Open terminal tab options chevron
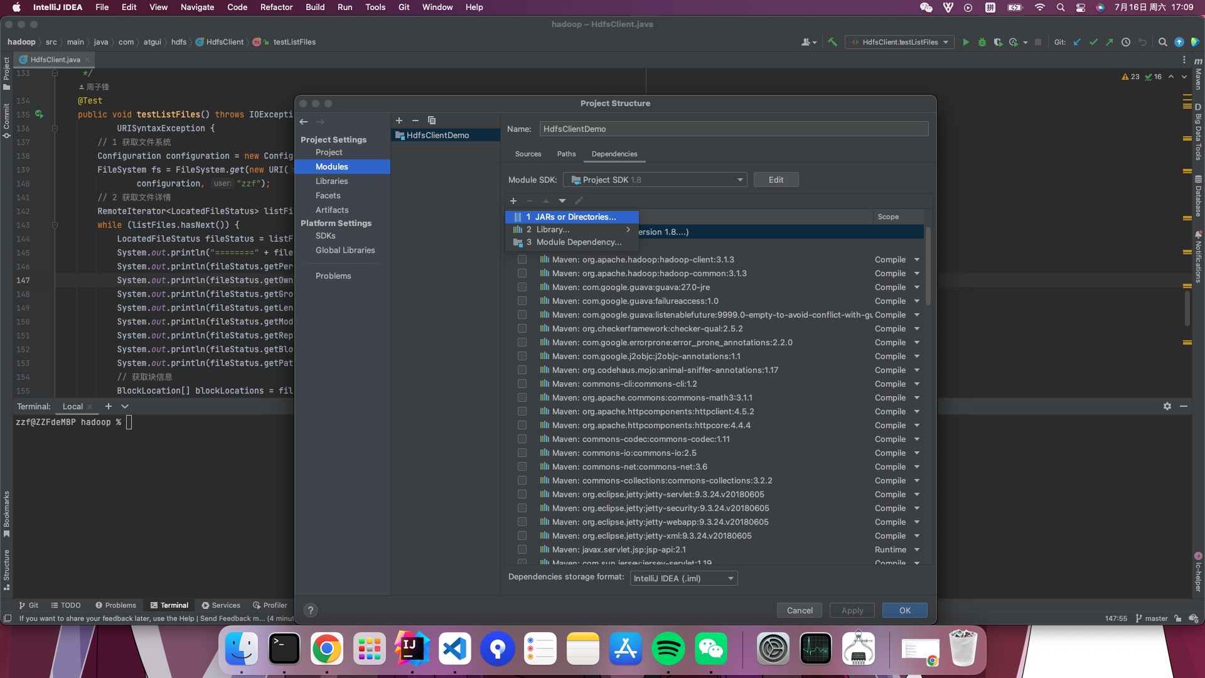 click(x=125, y=406)
